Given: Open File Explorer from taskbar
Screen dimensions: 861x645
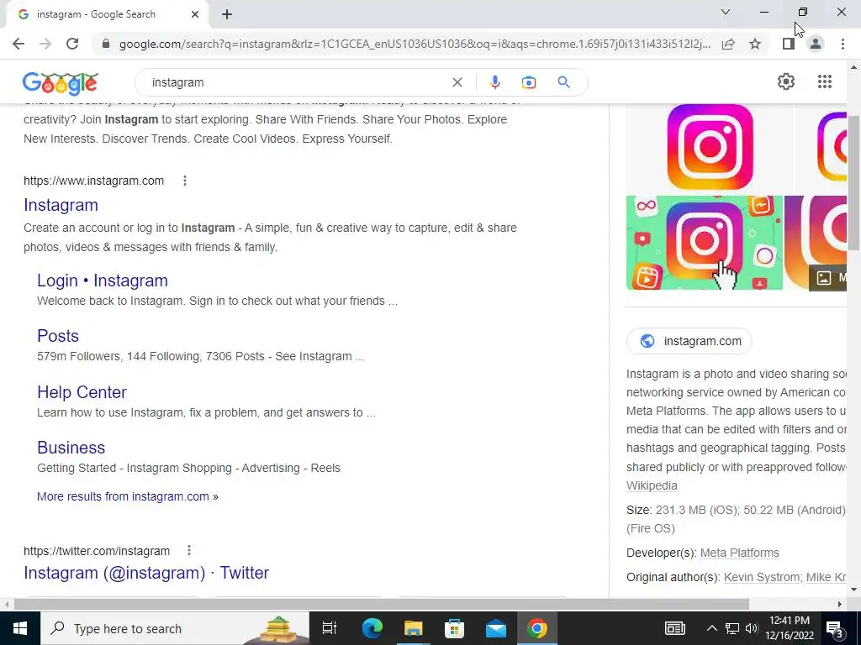Looking at the screenshot, I should (x=414, y=628).
